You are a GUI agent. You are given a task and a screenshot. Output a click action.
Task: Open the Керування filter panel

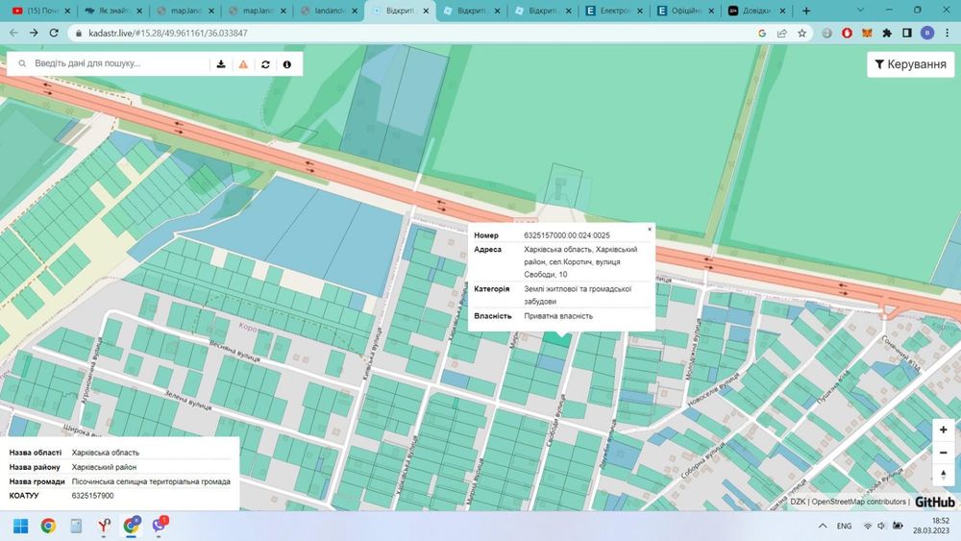click(x=911, y=64)
